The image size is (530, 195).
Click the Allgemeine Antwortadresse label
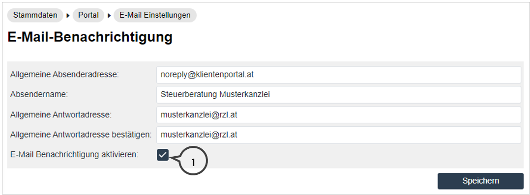pos(61,115)
